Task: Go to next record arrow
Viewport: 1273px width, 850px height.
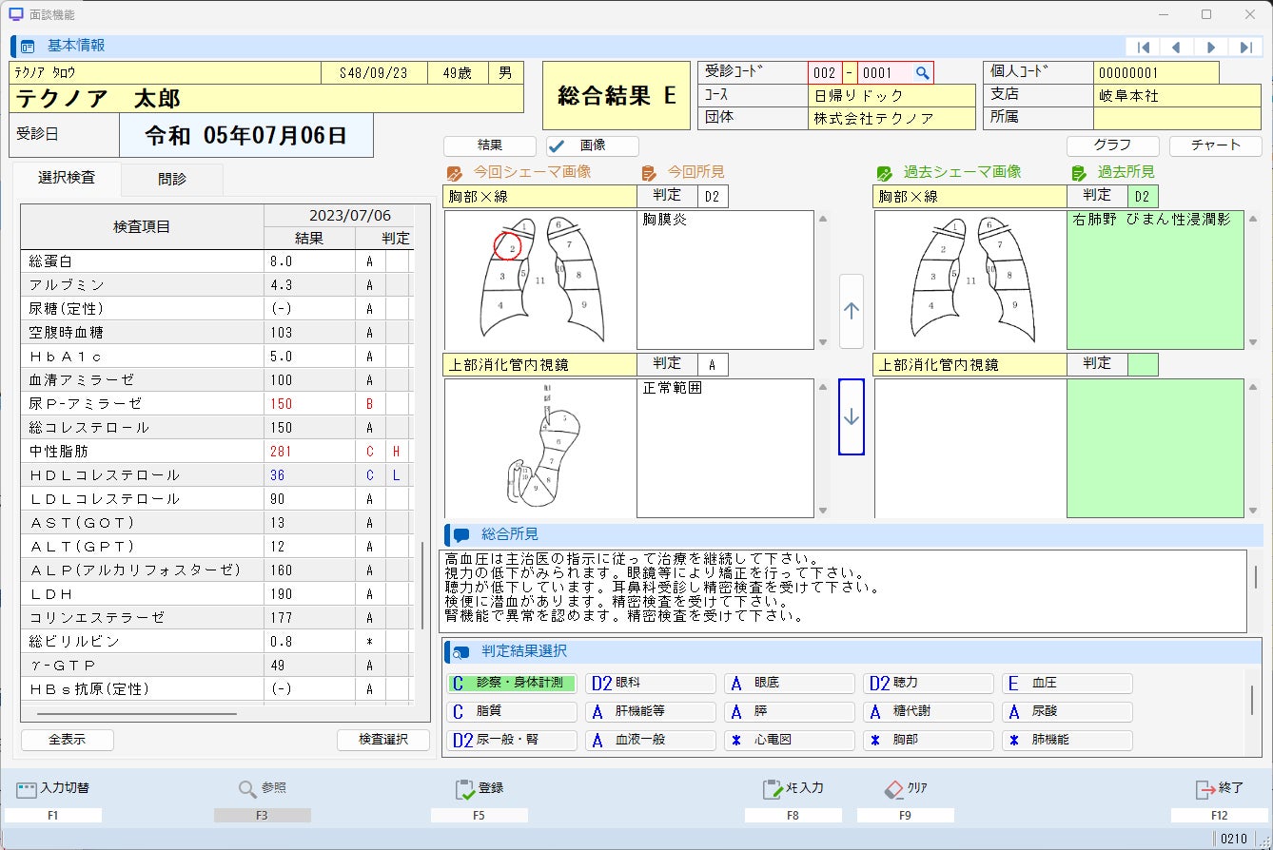Action: 1210,48
